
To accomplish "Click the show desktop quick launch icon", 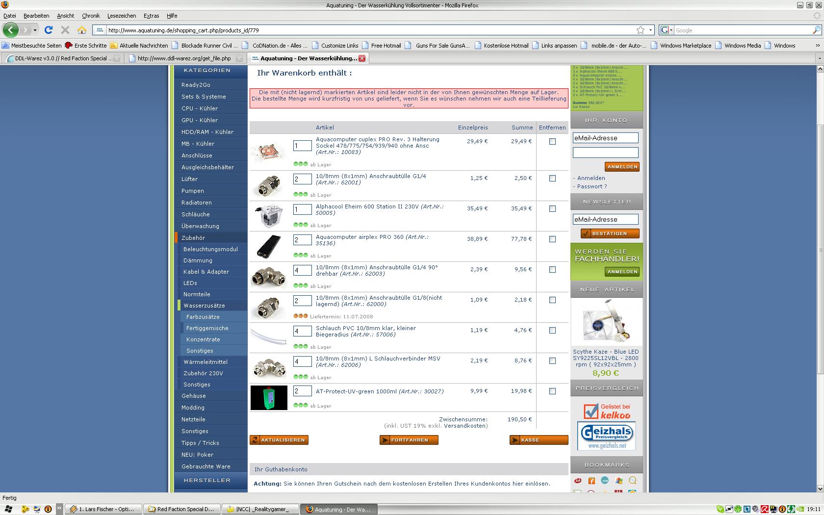I will 37,509.
